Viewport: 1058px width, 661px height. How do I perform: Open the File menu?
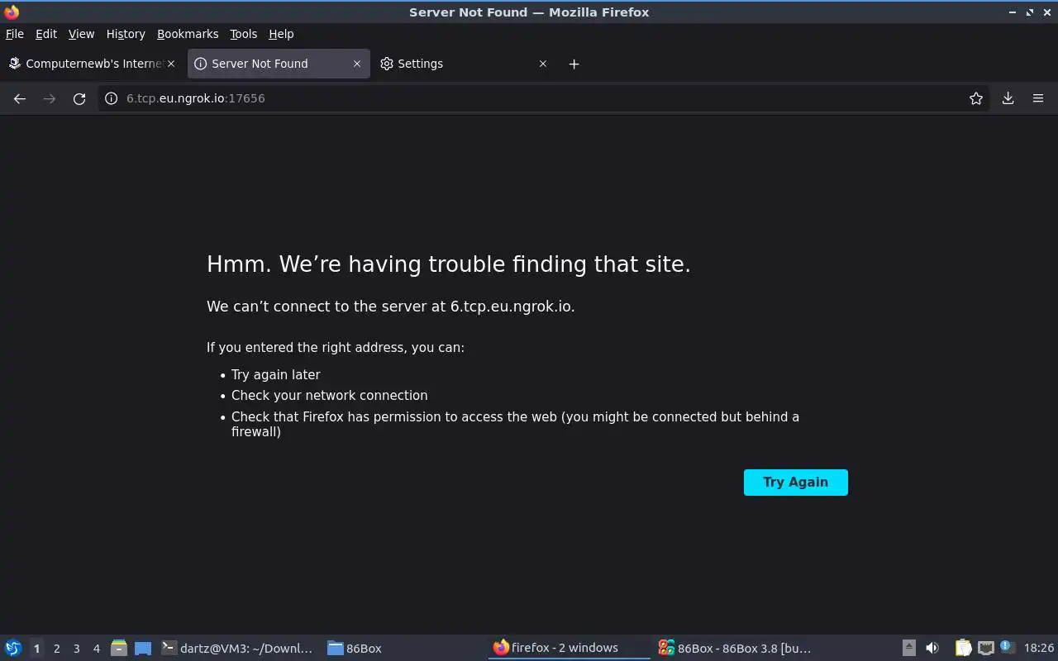[x=15, y=34]
